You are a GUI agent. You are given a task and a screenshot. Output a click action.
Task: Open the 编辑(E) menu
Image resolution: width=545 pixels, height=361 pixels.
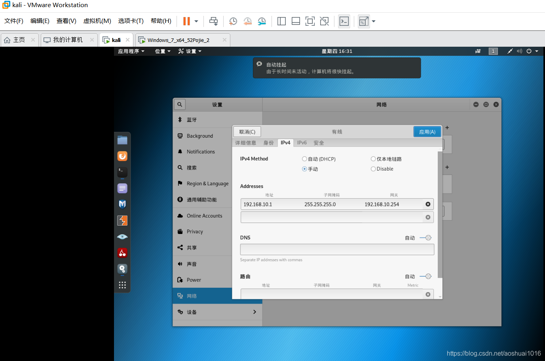(40, 21)
